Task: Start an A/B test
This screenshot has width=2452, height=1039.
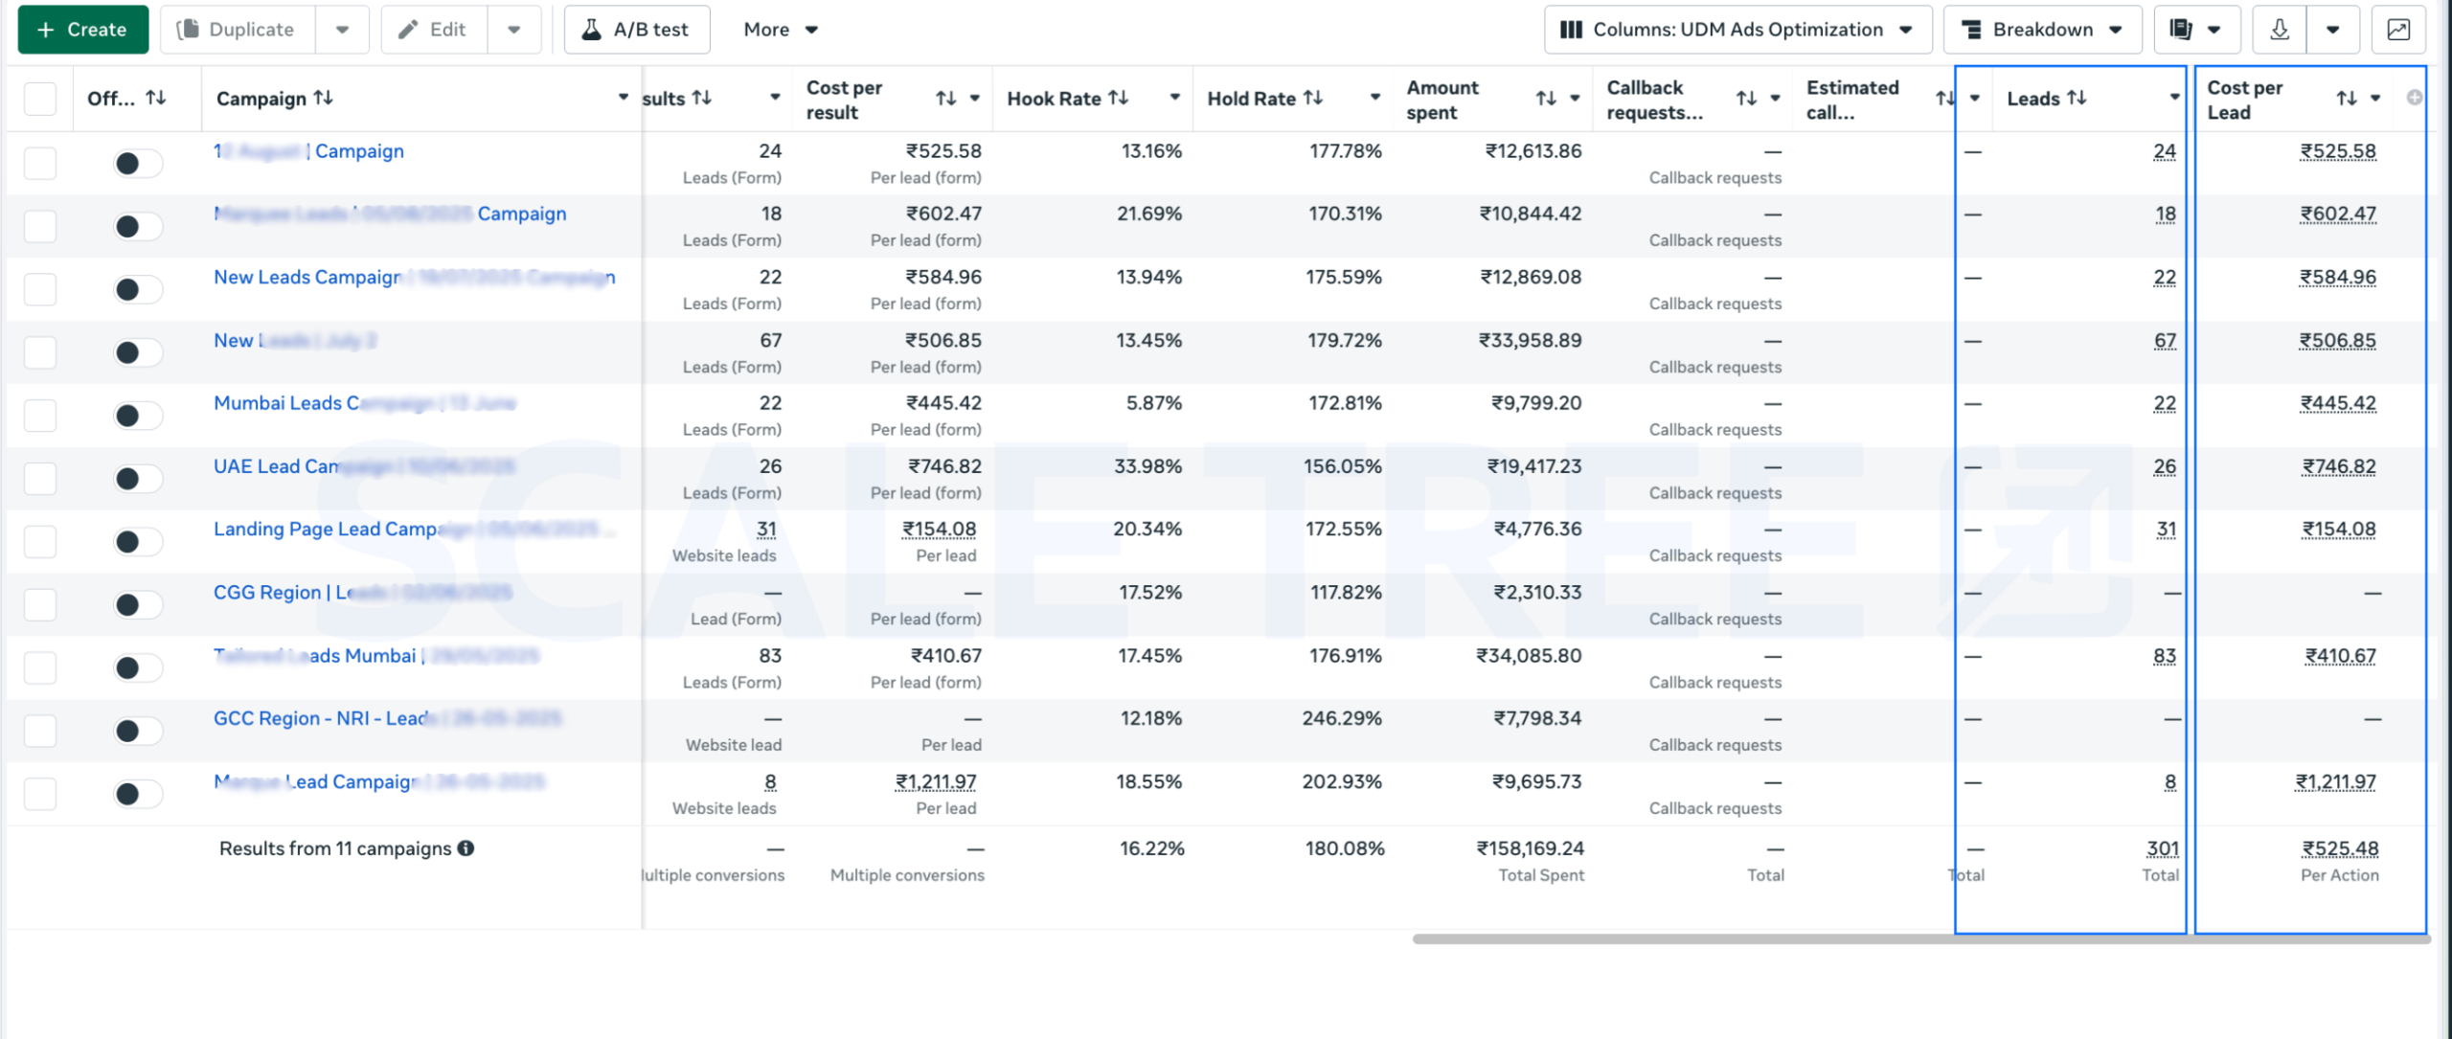Action: pos(637,30)
